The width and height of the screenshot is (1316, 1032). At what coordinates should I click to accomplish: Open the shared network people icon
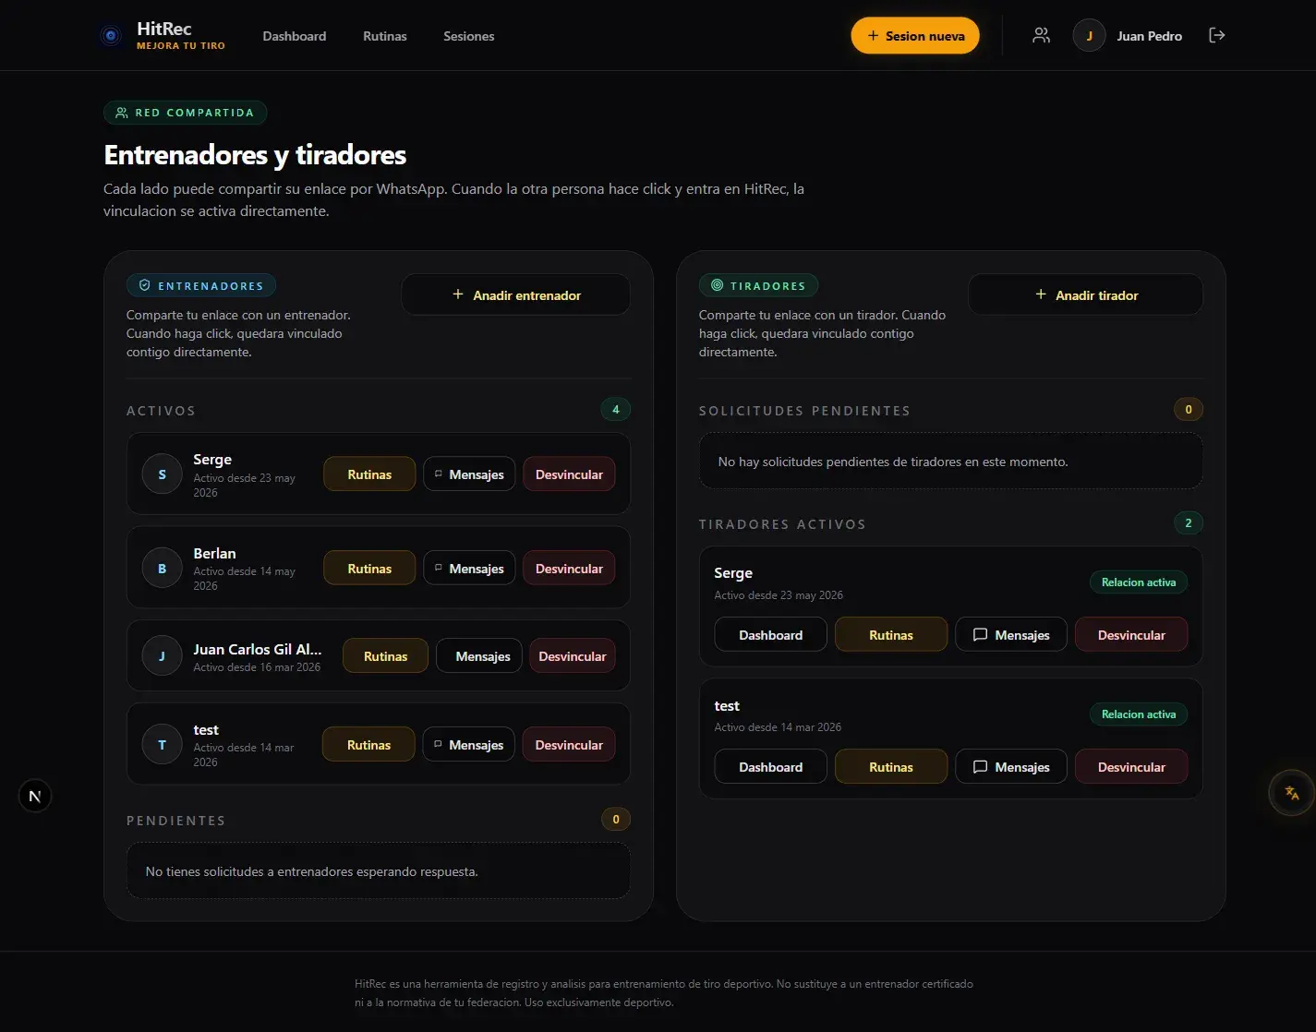[x=1041, y=35]
